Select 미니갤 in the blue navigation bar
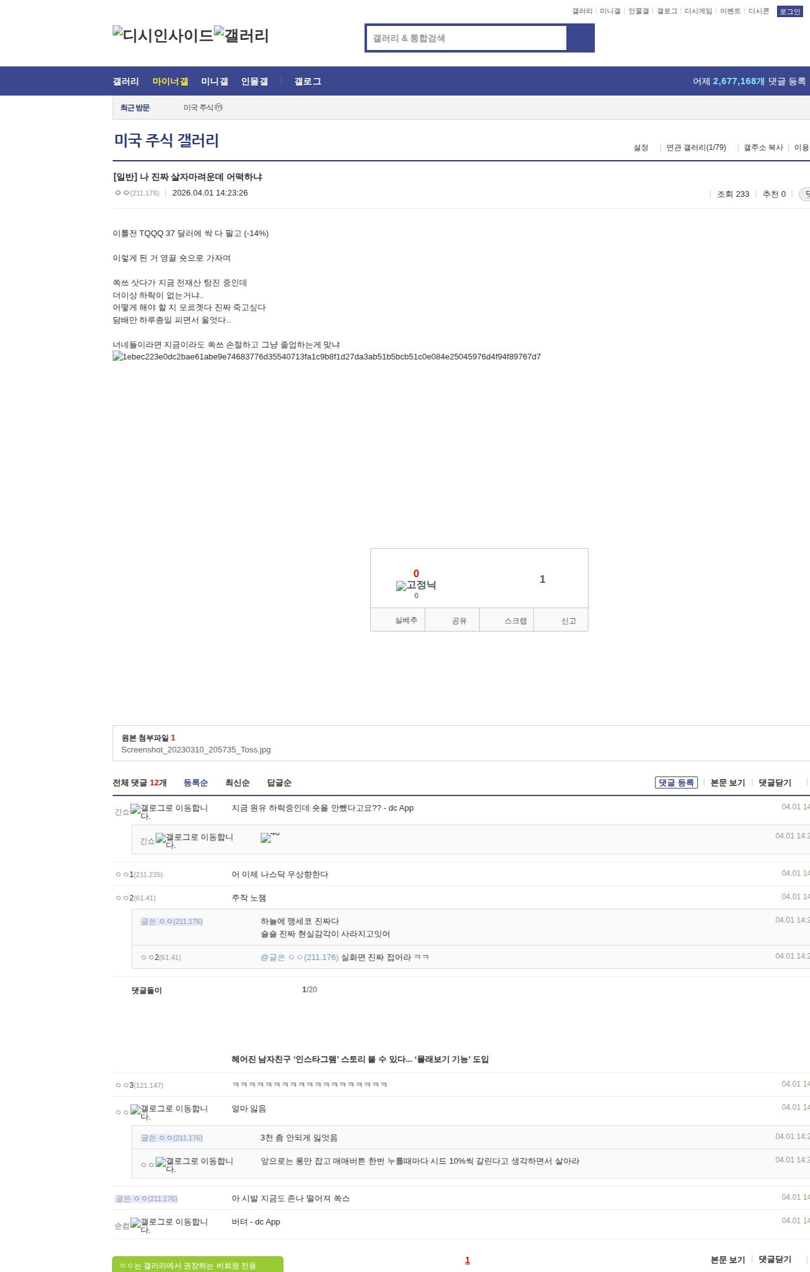810x1272 pixels. pyautogui.click(x=215, y=82)
